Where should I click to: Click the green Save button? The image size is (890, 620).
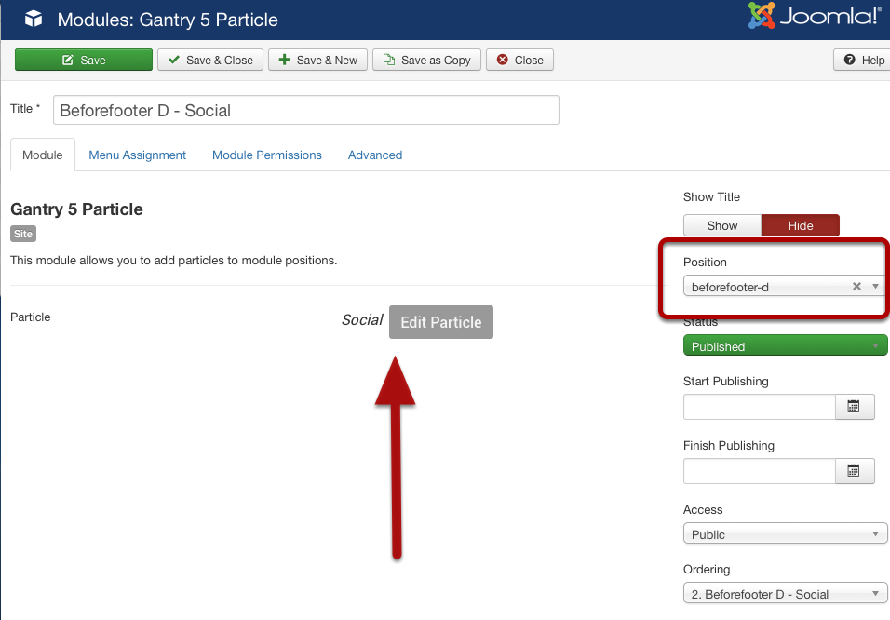click(84, 60)
